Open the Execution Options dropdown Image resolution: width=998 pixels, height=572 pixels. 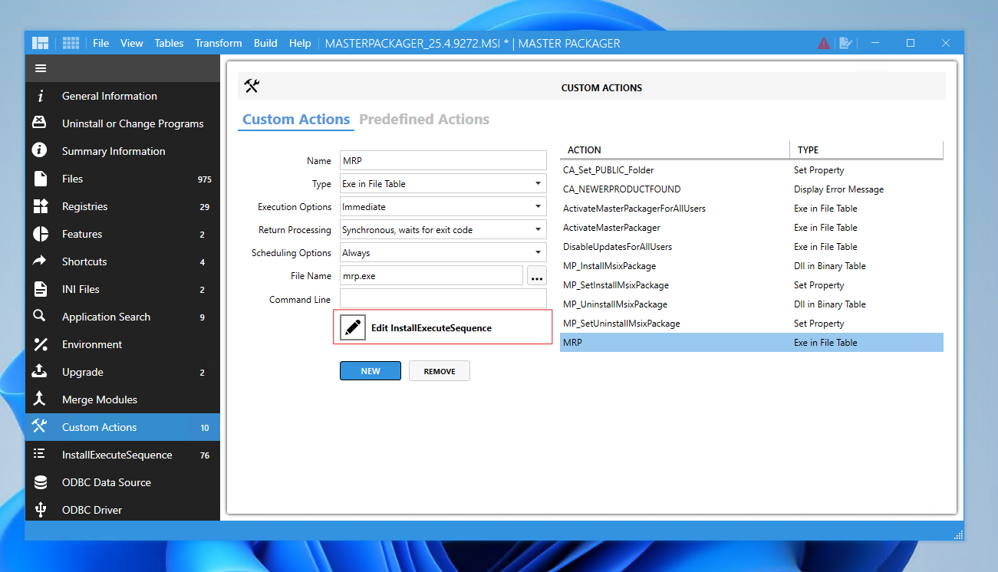tap(443, 207)
